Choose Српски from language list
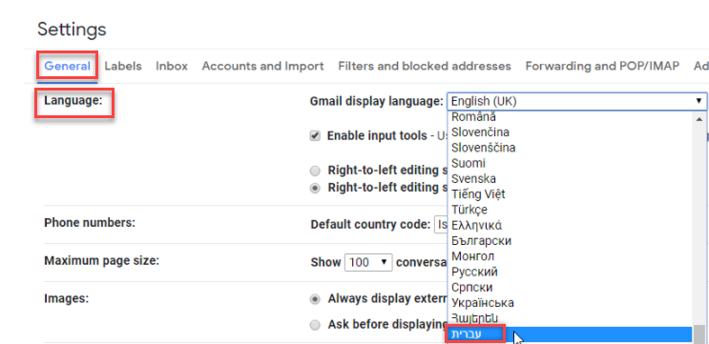The image size is (709, 344). (570, 287)
